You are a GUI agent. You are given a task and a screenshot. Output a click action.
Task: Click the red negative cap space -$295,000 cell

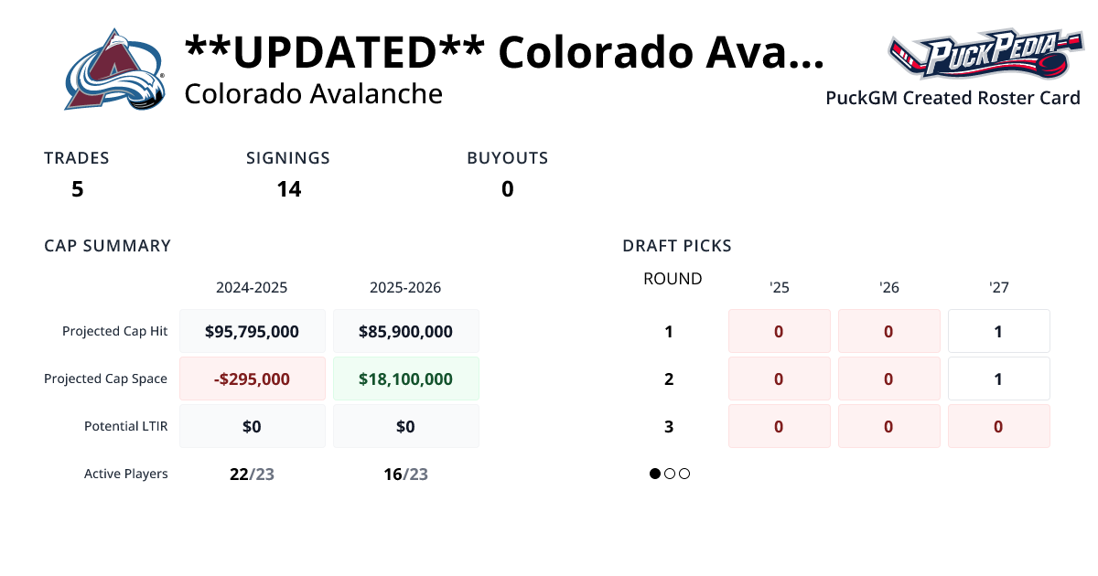(x=253, y=378)
